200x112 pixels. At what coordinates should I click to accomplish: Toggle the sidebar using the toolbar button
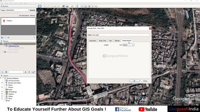coord(40,6)
